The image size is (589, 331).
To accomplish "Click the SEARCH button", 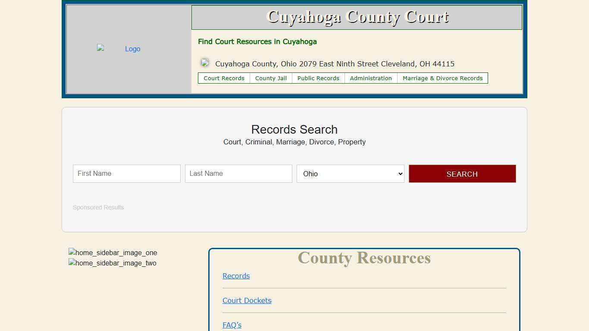I will tap(462, 174).
